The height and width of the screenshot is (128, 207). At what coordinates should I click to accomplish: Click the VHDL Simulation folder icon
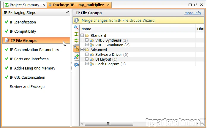pos(92,45)
